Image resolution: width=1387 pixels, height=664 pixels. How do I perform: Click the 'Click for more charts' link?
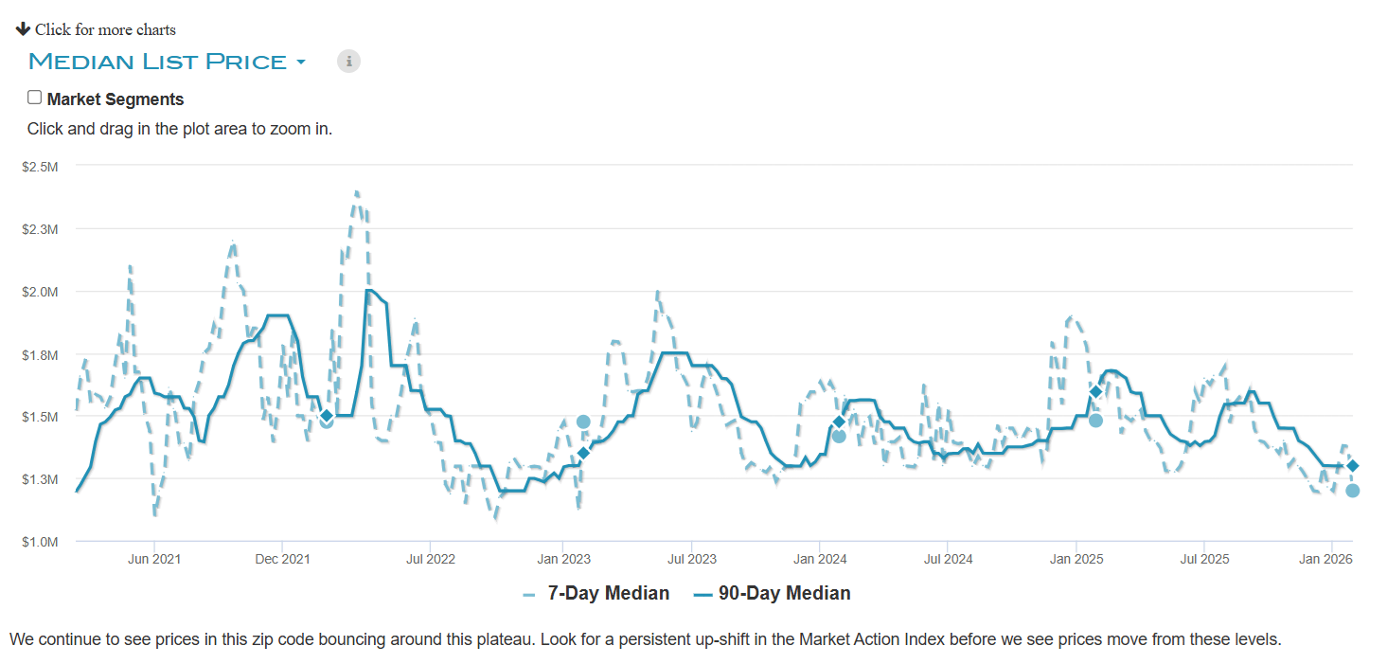tap(105, 30)
